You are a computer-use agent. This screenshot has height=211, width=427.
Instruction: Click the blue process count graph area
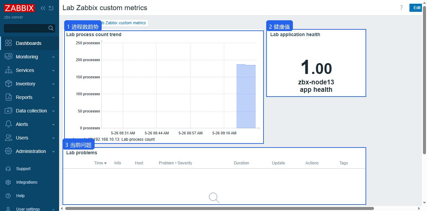246,96
